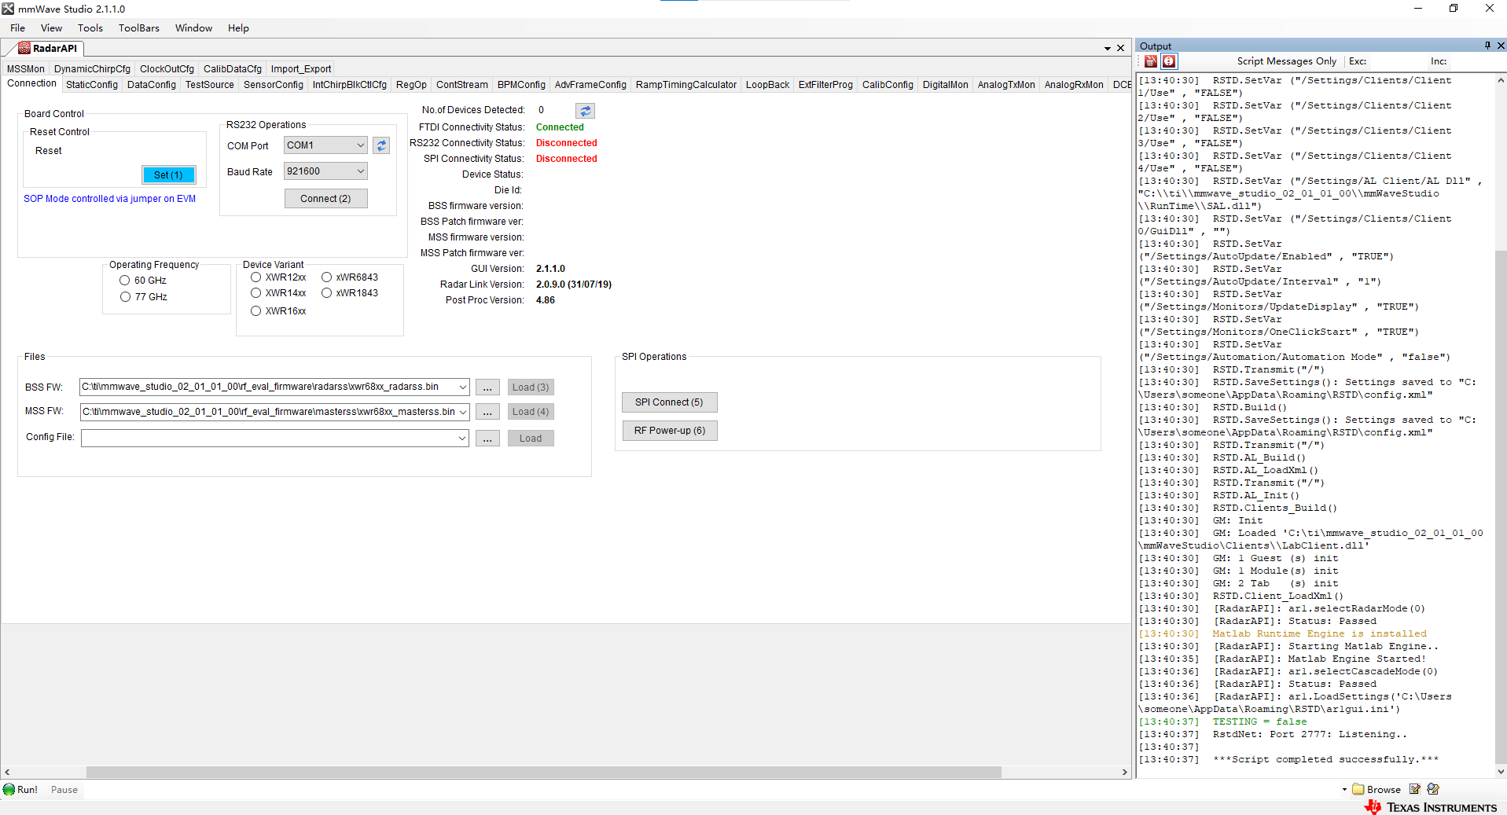The width and height of the screenshot is (1507, 815).
Task: Expand the Config File dropdown
Action: coord(462,438)
